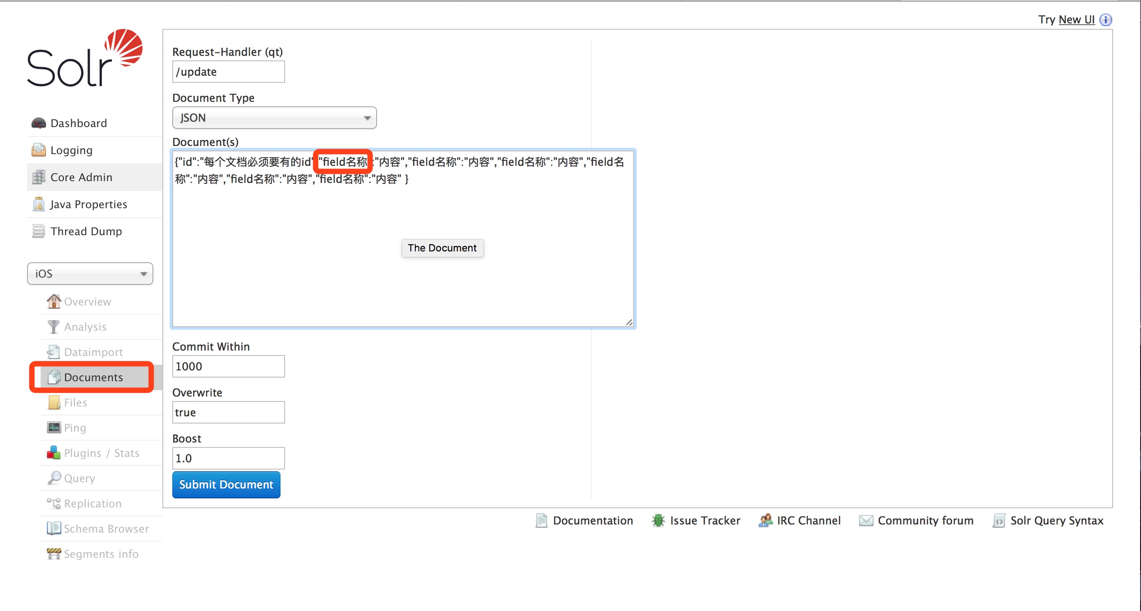This screenshot has height=611, width=1141.
Task: Click the Issue Tracker bug icon
Action: click(658, 520)
